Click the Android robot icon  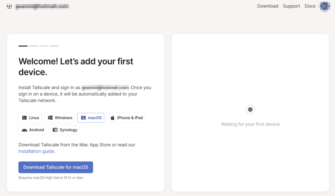point(24,130)
